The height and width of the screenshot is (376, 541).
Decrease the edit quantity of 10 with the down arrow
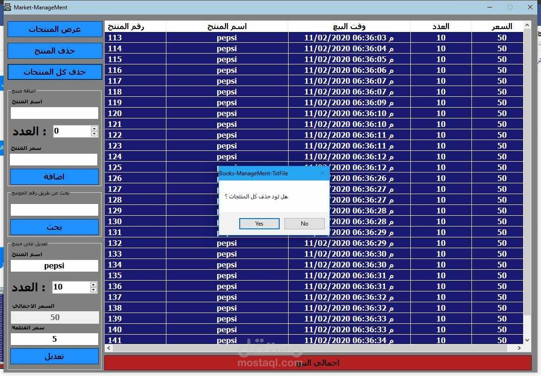pos(94,290)
